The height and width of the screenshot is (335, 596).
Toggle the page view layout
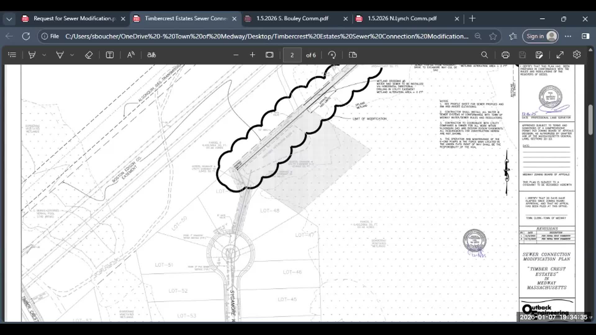coord(353,55)
